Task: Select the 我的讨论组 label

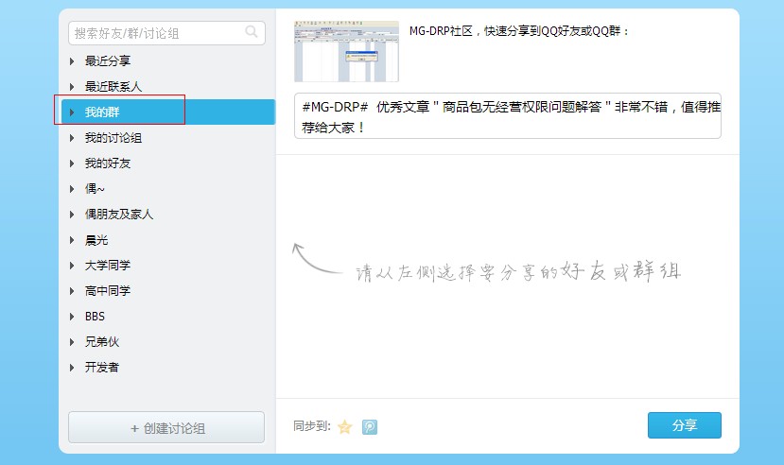Action: coord(113,137)
